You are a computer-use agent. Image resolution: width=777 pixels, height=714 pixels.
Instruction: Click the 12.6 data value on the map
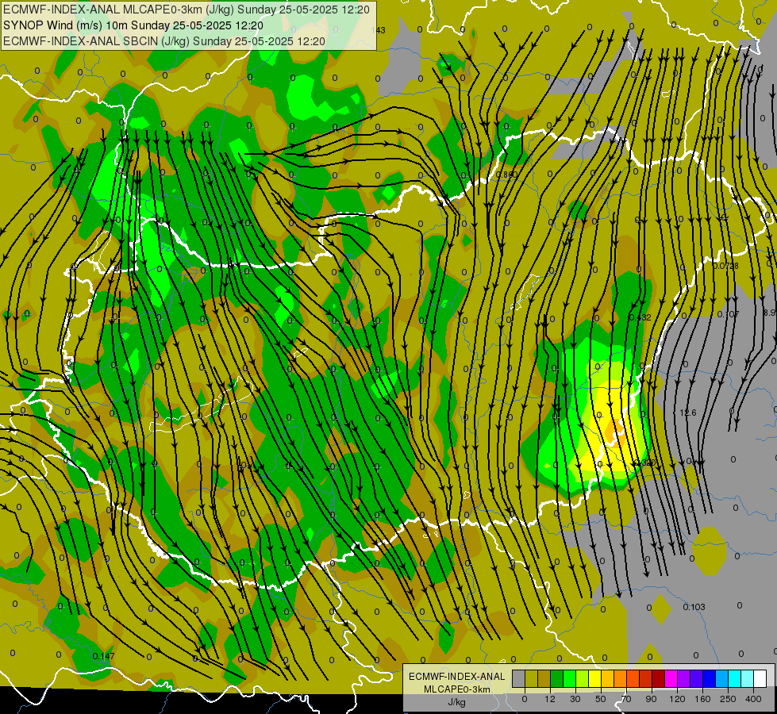click(x=688, y=413)
